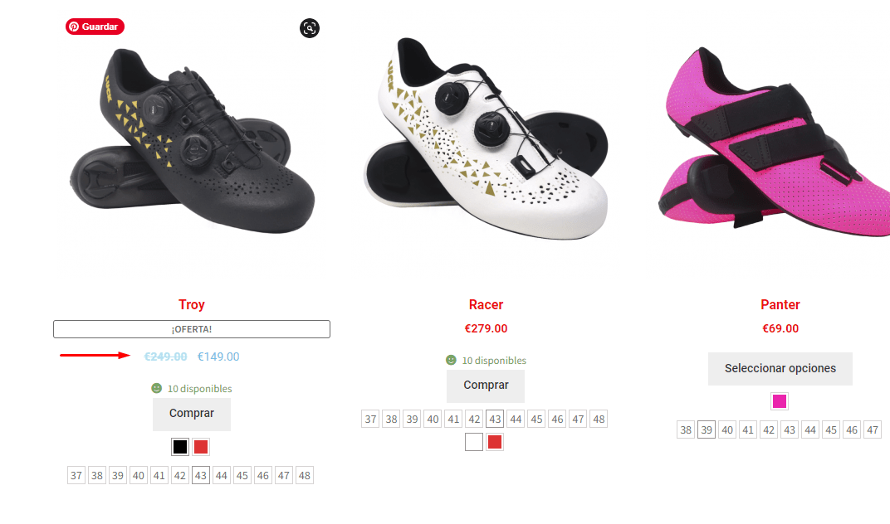Select the black color swatch for Troy

180,447
